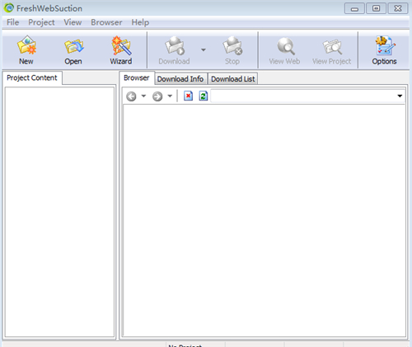This screenshot has width=412, height=347.
Task: Click the Stop download icon
Action: coord(232,46)
